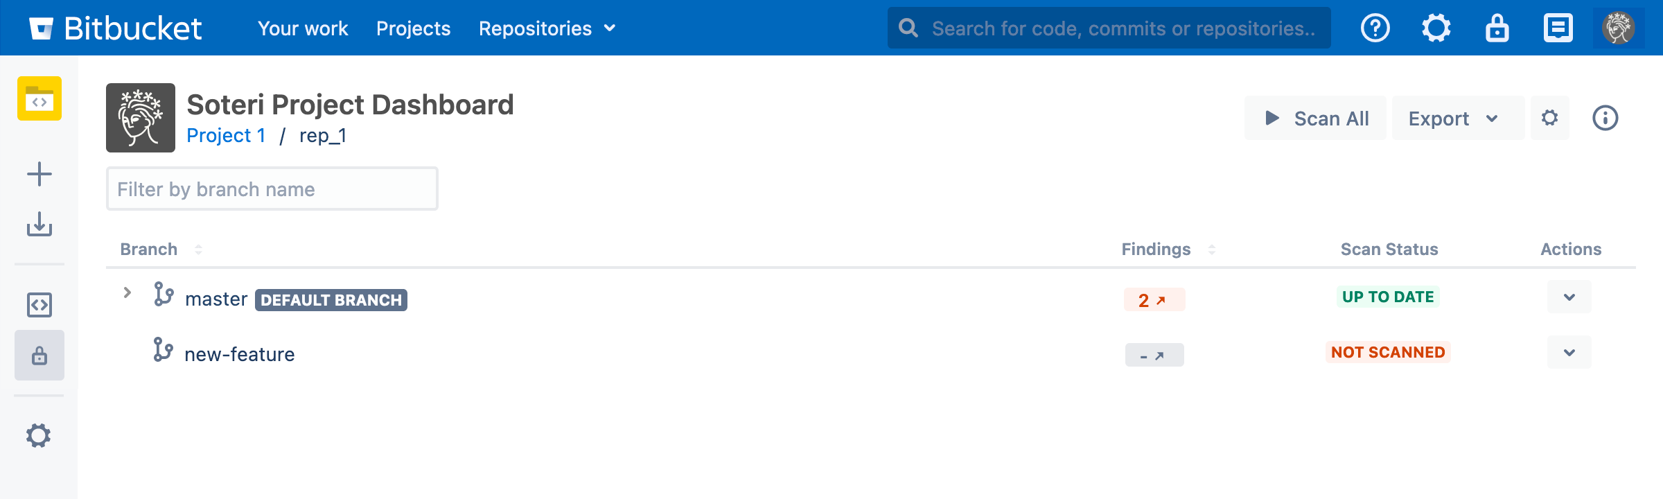
Task: Open repository settings gear in sidebar
Action: [x=39, y=436]
